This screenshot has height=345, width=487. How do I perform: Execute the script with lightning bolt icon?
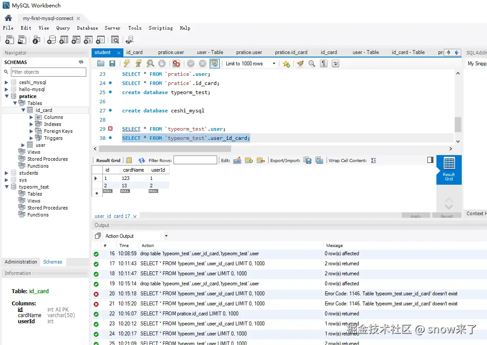pyautogui.click(x=126, y=64)
